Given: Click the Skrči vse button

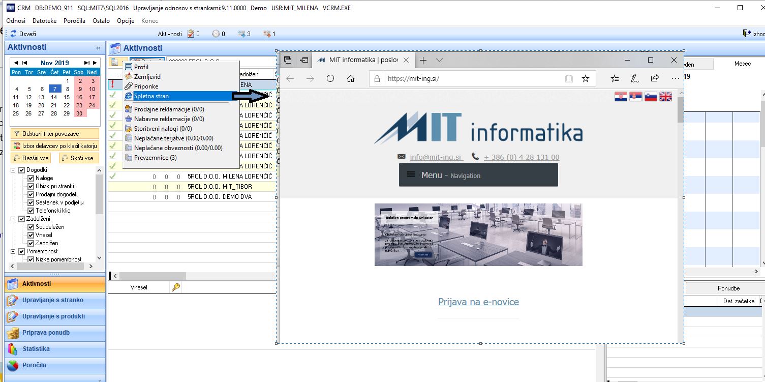Looking at the screenshot, I should (79, 158).
